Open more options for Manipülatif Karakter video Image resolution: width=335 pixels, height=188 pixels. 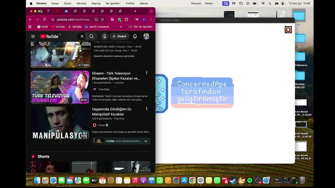pos(147,108)
